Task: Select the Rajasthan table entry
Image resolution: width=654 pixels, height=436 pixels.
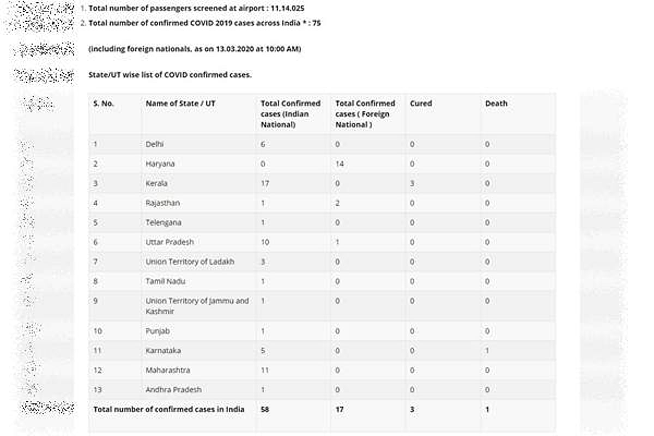Action: [162, 203]
